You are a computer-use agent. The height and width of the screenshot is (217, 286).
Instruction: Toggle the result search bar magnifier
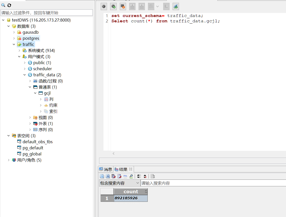point(131,176)
